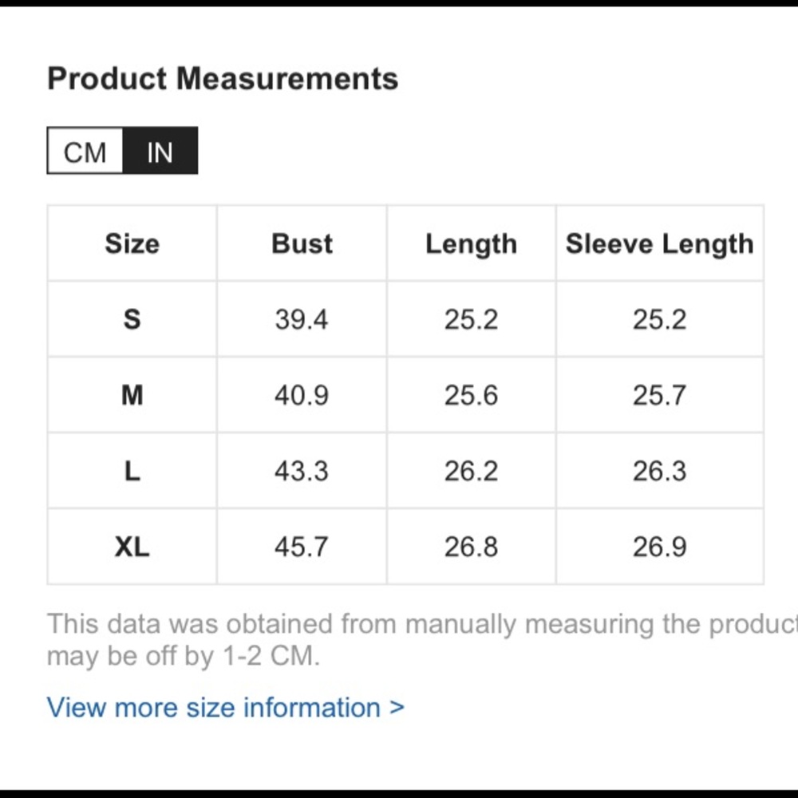
Task: Open View more size information link
Action: point(226,707)
